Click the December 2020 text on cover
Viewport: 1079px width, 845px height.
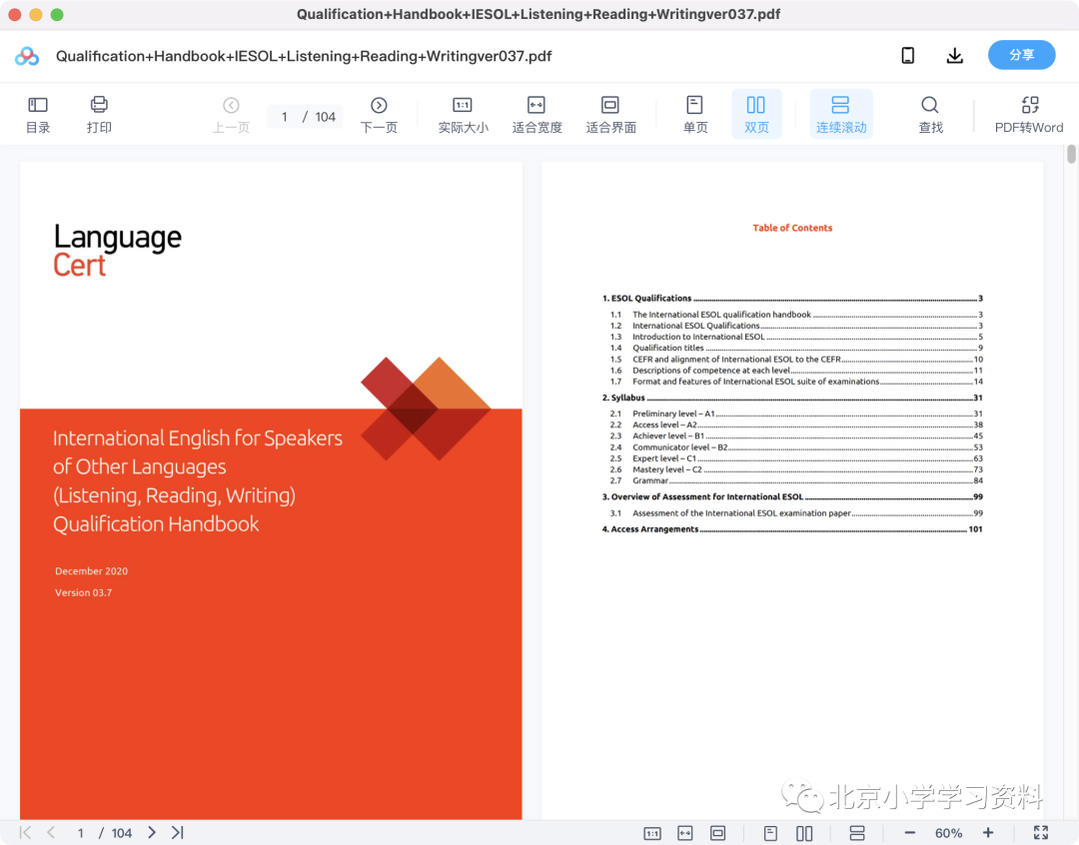click(92, 571)
